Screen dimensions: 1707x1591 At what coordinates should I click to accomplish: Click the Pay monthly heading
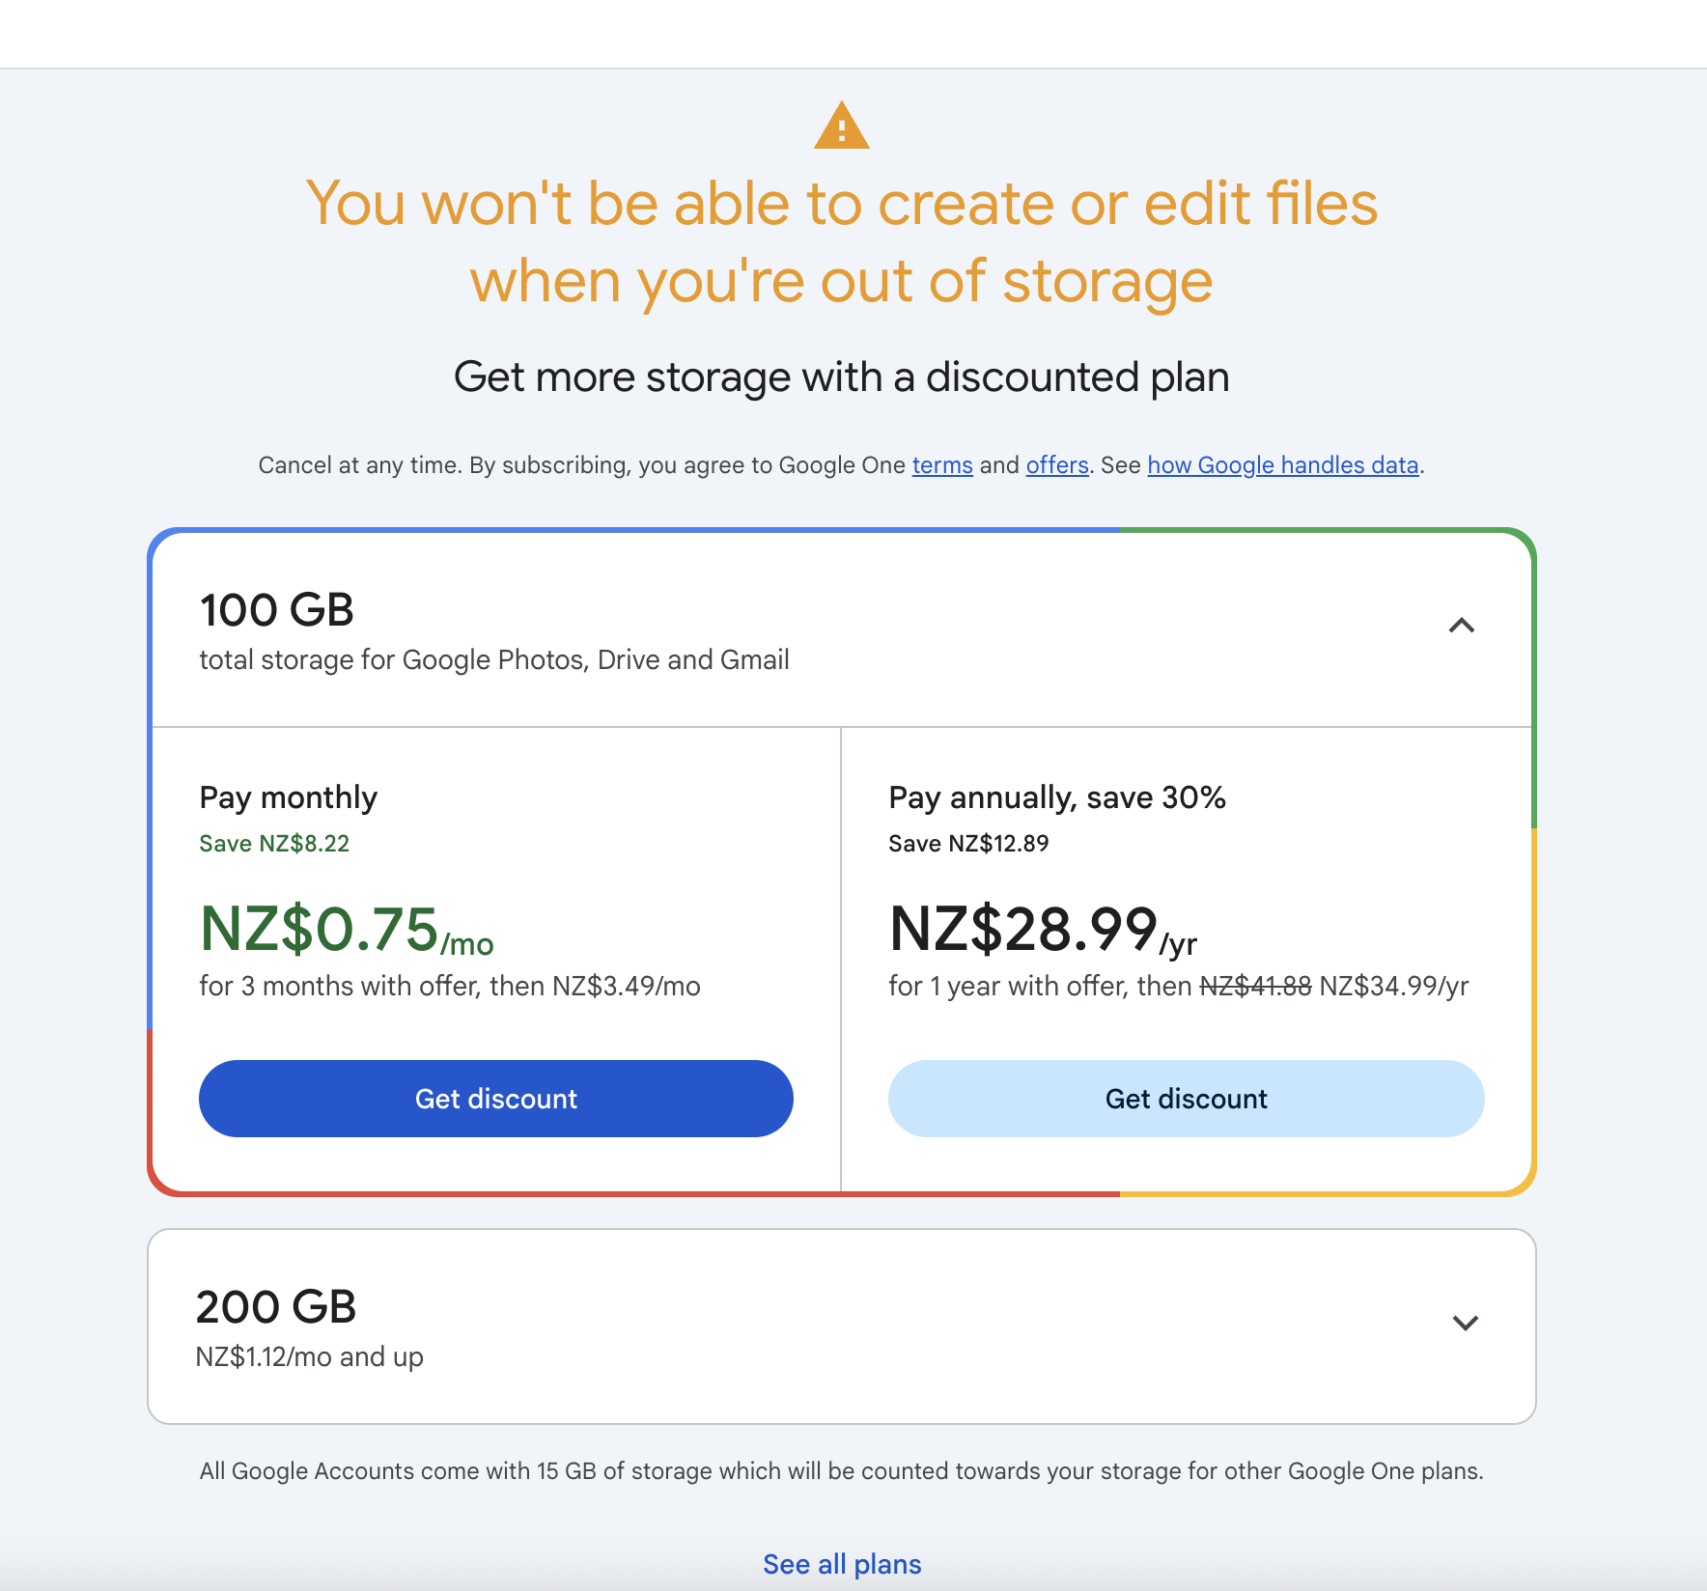point(288,797)
